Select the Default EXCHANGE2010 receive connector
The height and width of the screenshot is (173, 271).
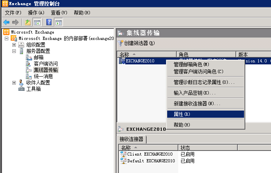point(151,161)
